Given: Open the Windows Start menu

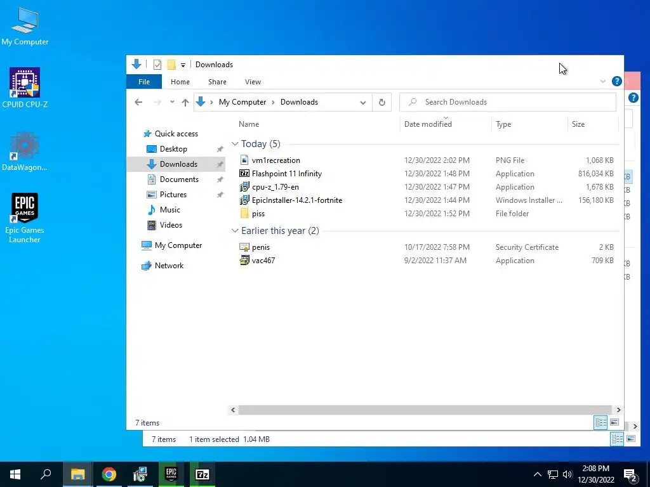Looking at the screenshot, I should point(15,474).
